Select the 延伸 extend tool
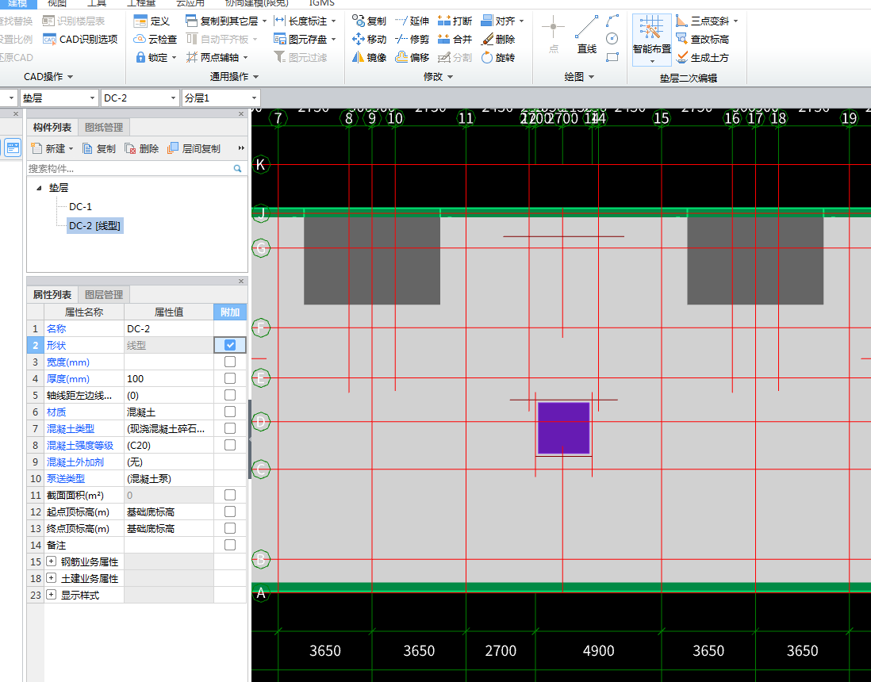871x682 pixels. [412, 21]
